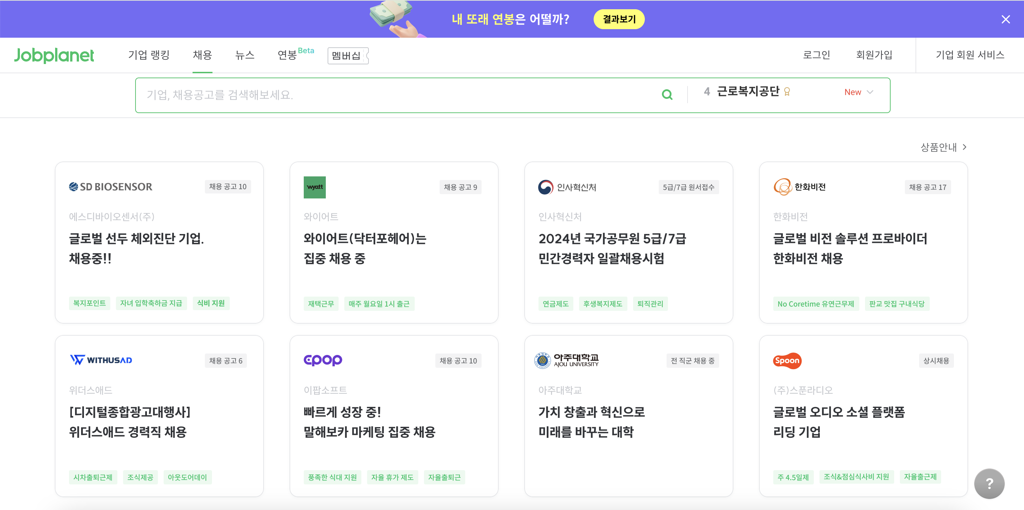
Task: Open the help question mark button
Action: pyautogui.click(x=989, y=483)
